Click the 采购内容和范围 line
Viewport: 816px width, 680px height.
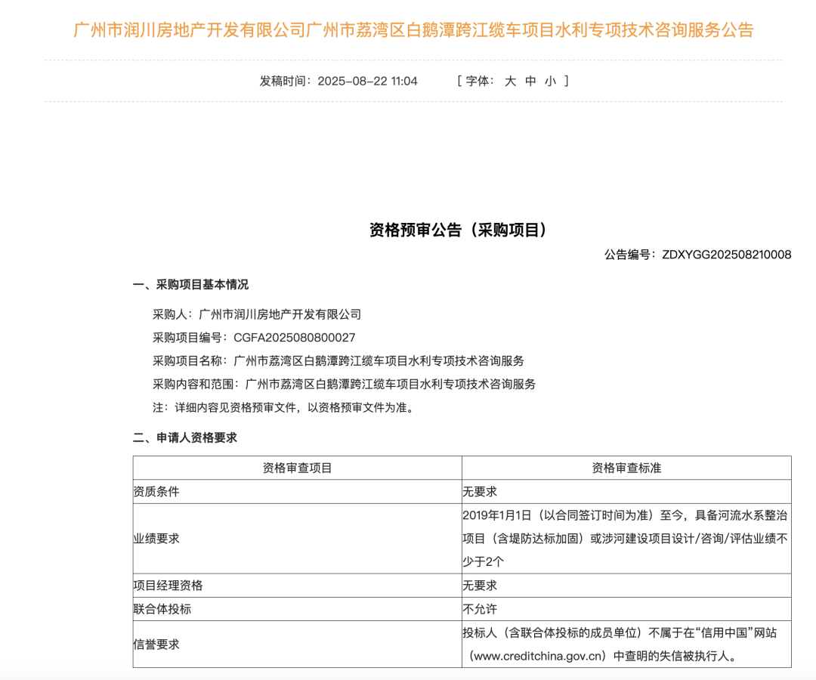pyautogui.click(x=345, y=385)
